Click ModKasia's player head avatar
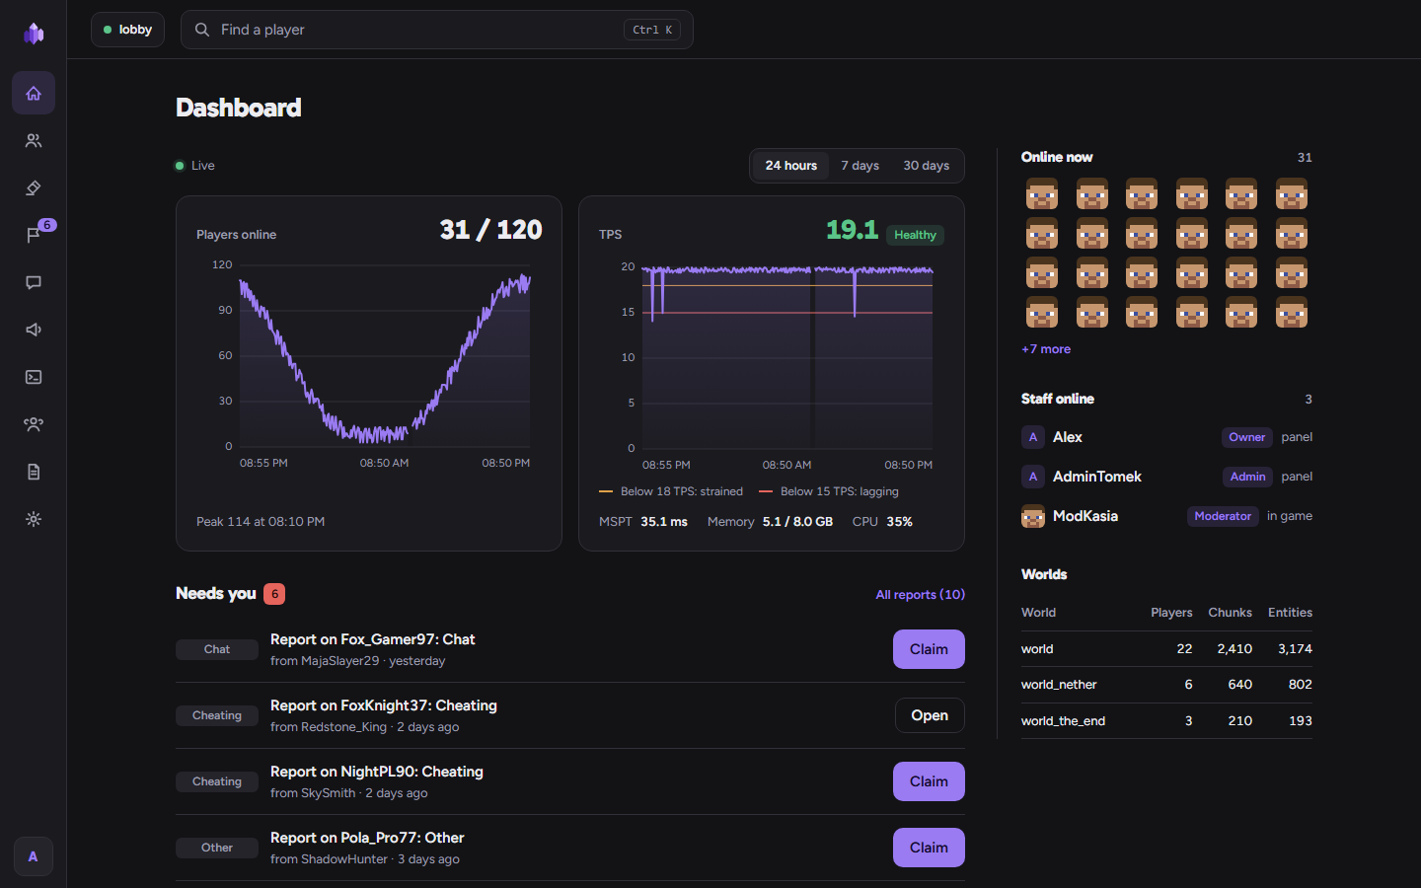Viewport: 1421px width, 888px height. point(1033,516)
